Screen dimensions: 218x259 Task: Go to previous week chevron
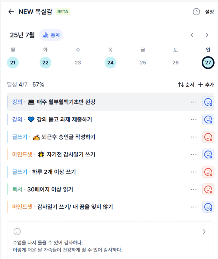[x=192, y=35]
